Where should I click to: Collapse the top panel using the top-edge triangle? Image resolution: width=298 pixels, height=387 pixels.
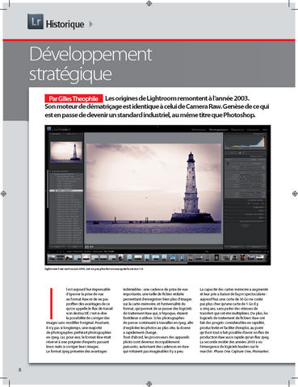tap(157, 126)
